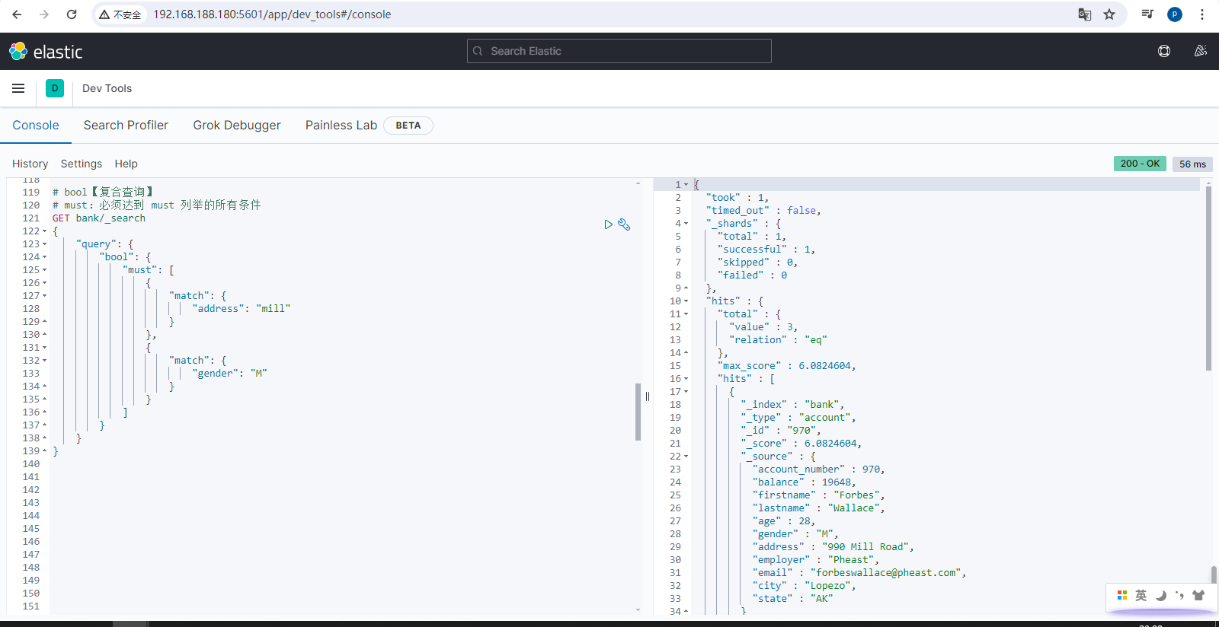Click the 56 ms response time badge
The height and width of the screenshot is (627, 1219).
1192,164
